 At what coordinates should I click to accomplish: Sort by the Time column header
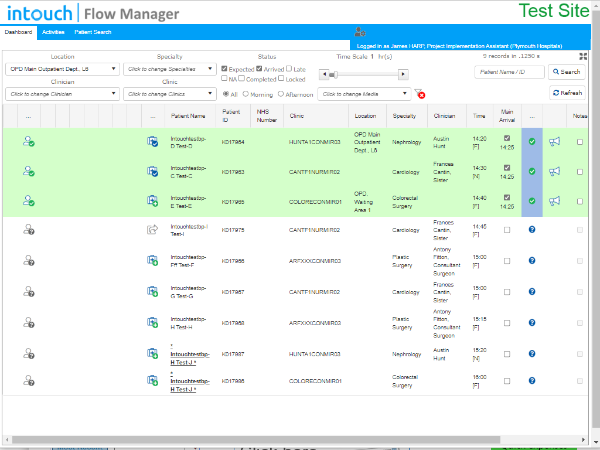[x=479, y=115]
